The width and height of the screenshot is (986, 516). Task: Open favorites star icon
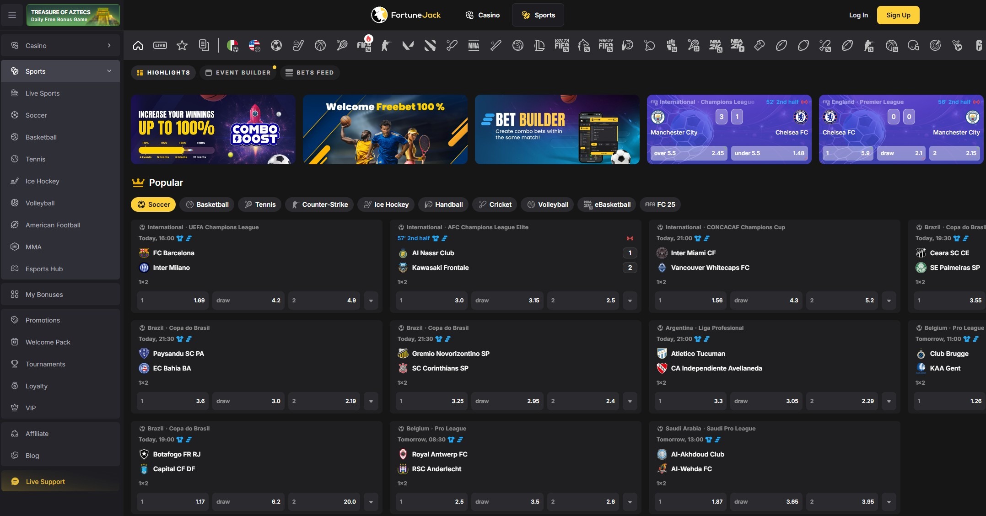pos(182,45)
